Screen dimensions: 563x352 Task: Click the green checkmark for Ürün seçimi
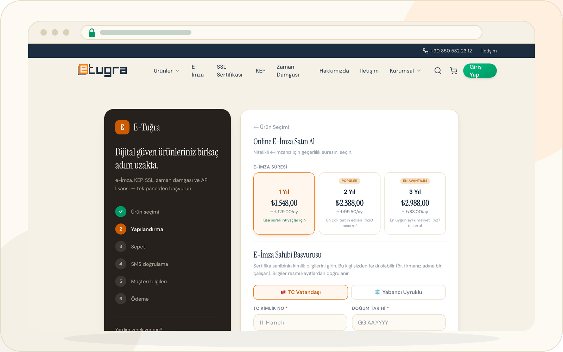coord(121,212)
